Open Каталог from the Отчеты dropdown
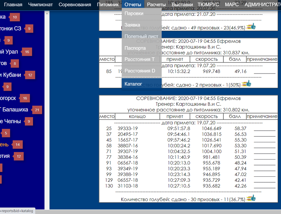Viewport: 281px width, 214px height. [x=142, y=84]
